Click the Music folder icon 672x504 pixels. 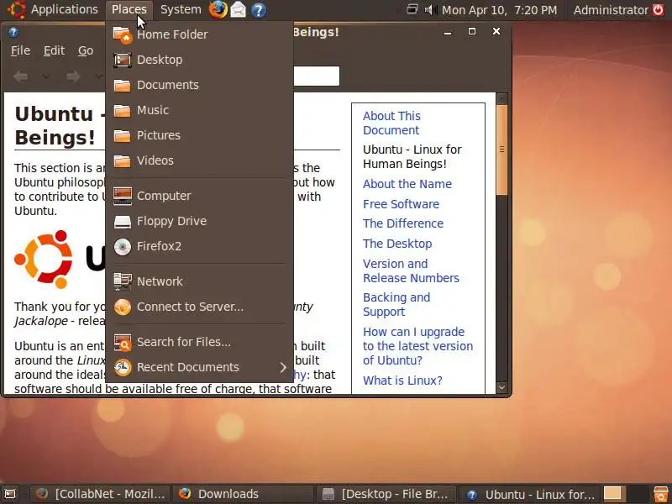pyautogui.click(x=123, y=110)
